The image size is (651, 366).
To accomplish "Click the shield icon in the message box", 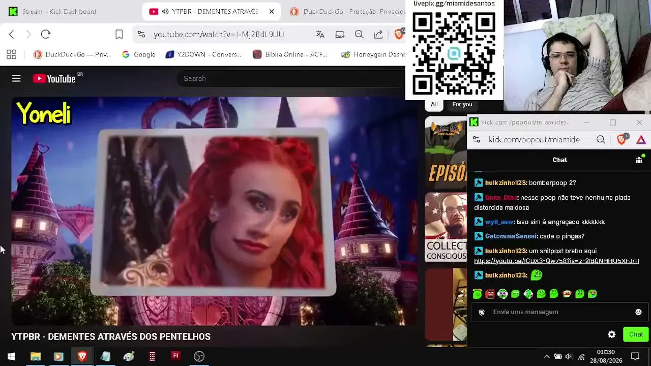I will click(x=482, y=312).
